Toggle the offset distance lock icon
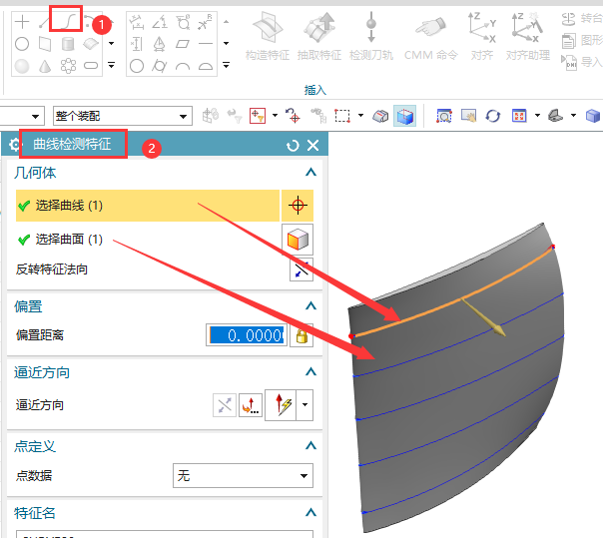 (x=301, y=335)
